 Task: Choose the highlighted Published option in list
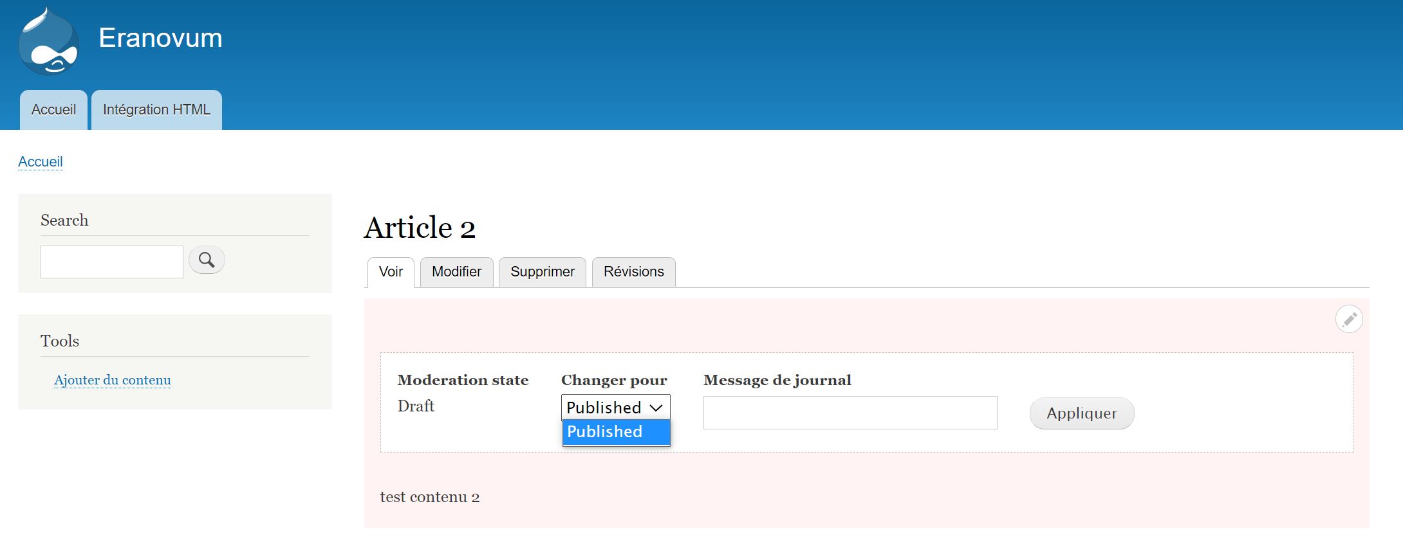point(615,432)
